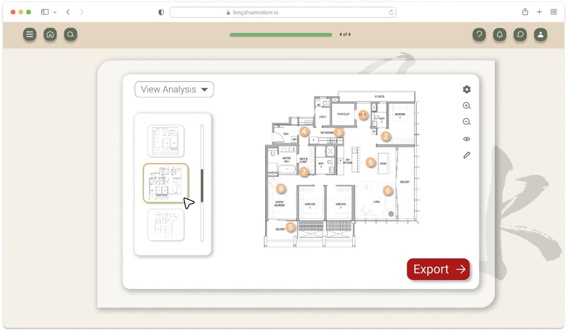
Task: Click the browser share icon
Action: pyautogui.click(x=524, y=12)
